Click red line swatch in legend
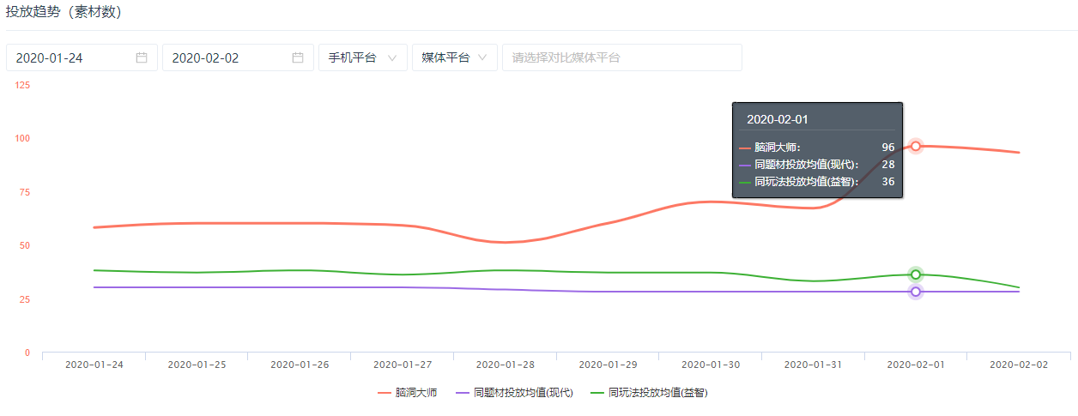Viewport: 1078px width, 416px height. (x=385, y=393)
